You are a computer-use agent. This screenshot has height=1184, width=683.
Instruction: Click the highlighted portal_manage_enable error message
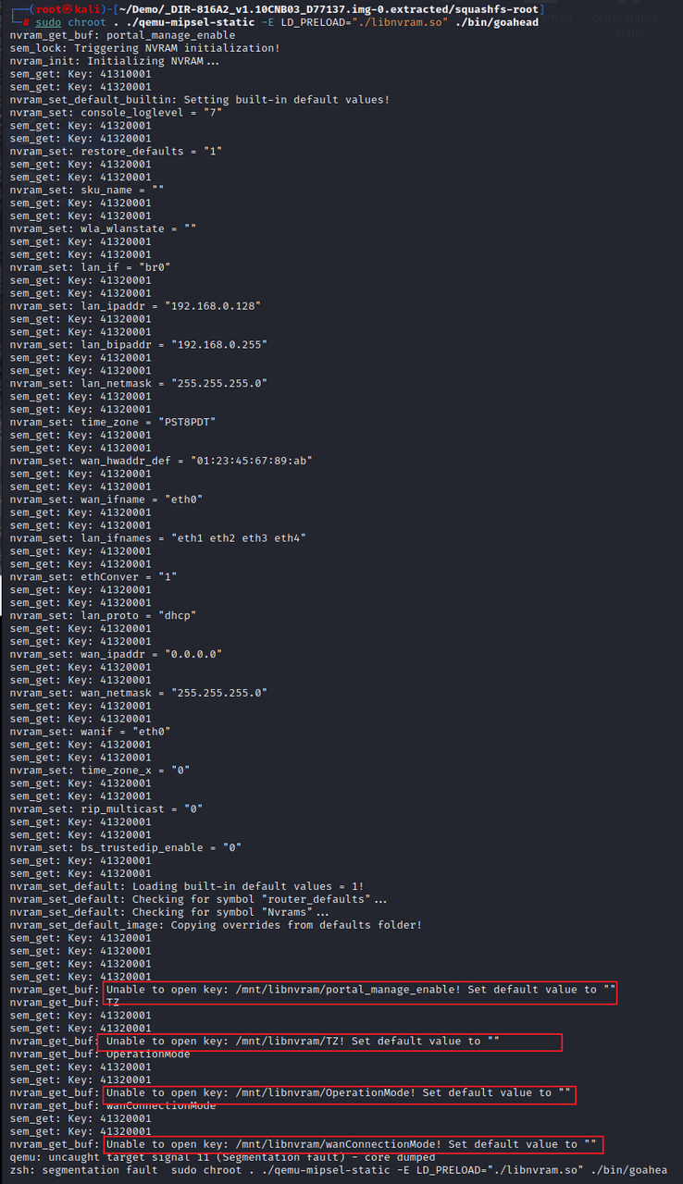coord(356,991)
